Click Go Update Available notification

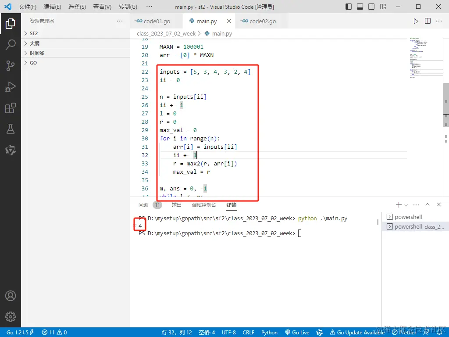(357, 333)
